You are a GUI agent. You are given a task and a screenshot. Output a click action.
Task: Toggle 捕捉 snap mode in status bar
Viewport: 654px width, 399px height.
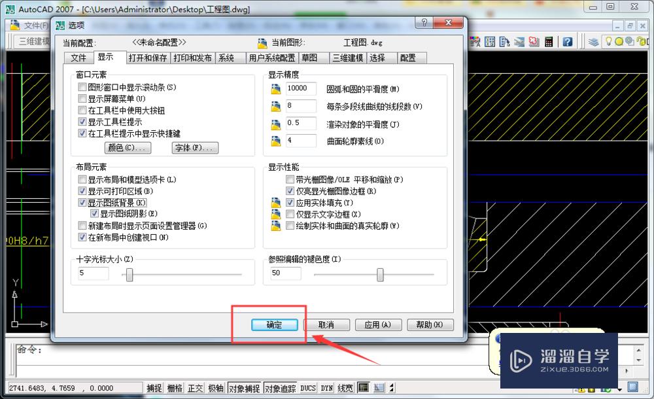coord(154,388)
